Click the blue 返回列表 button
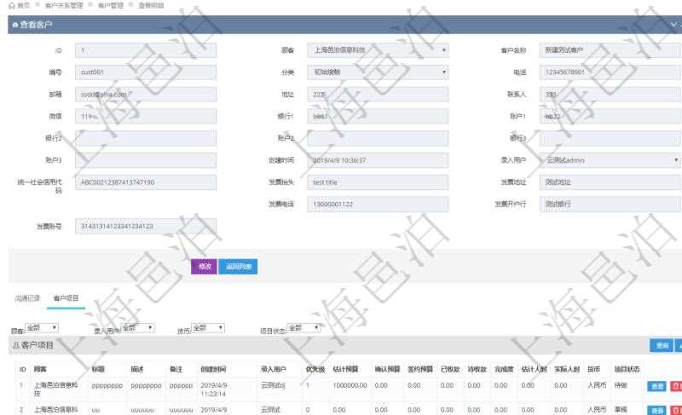682x415 pixels. (x=238, y=267)
